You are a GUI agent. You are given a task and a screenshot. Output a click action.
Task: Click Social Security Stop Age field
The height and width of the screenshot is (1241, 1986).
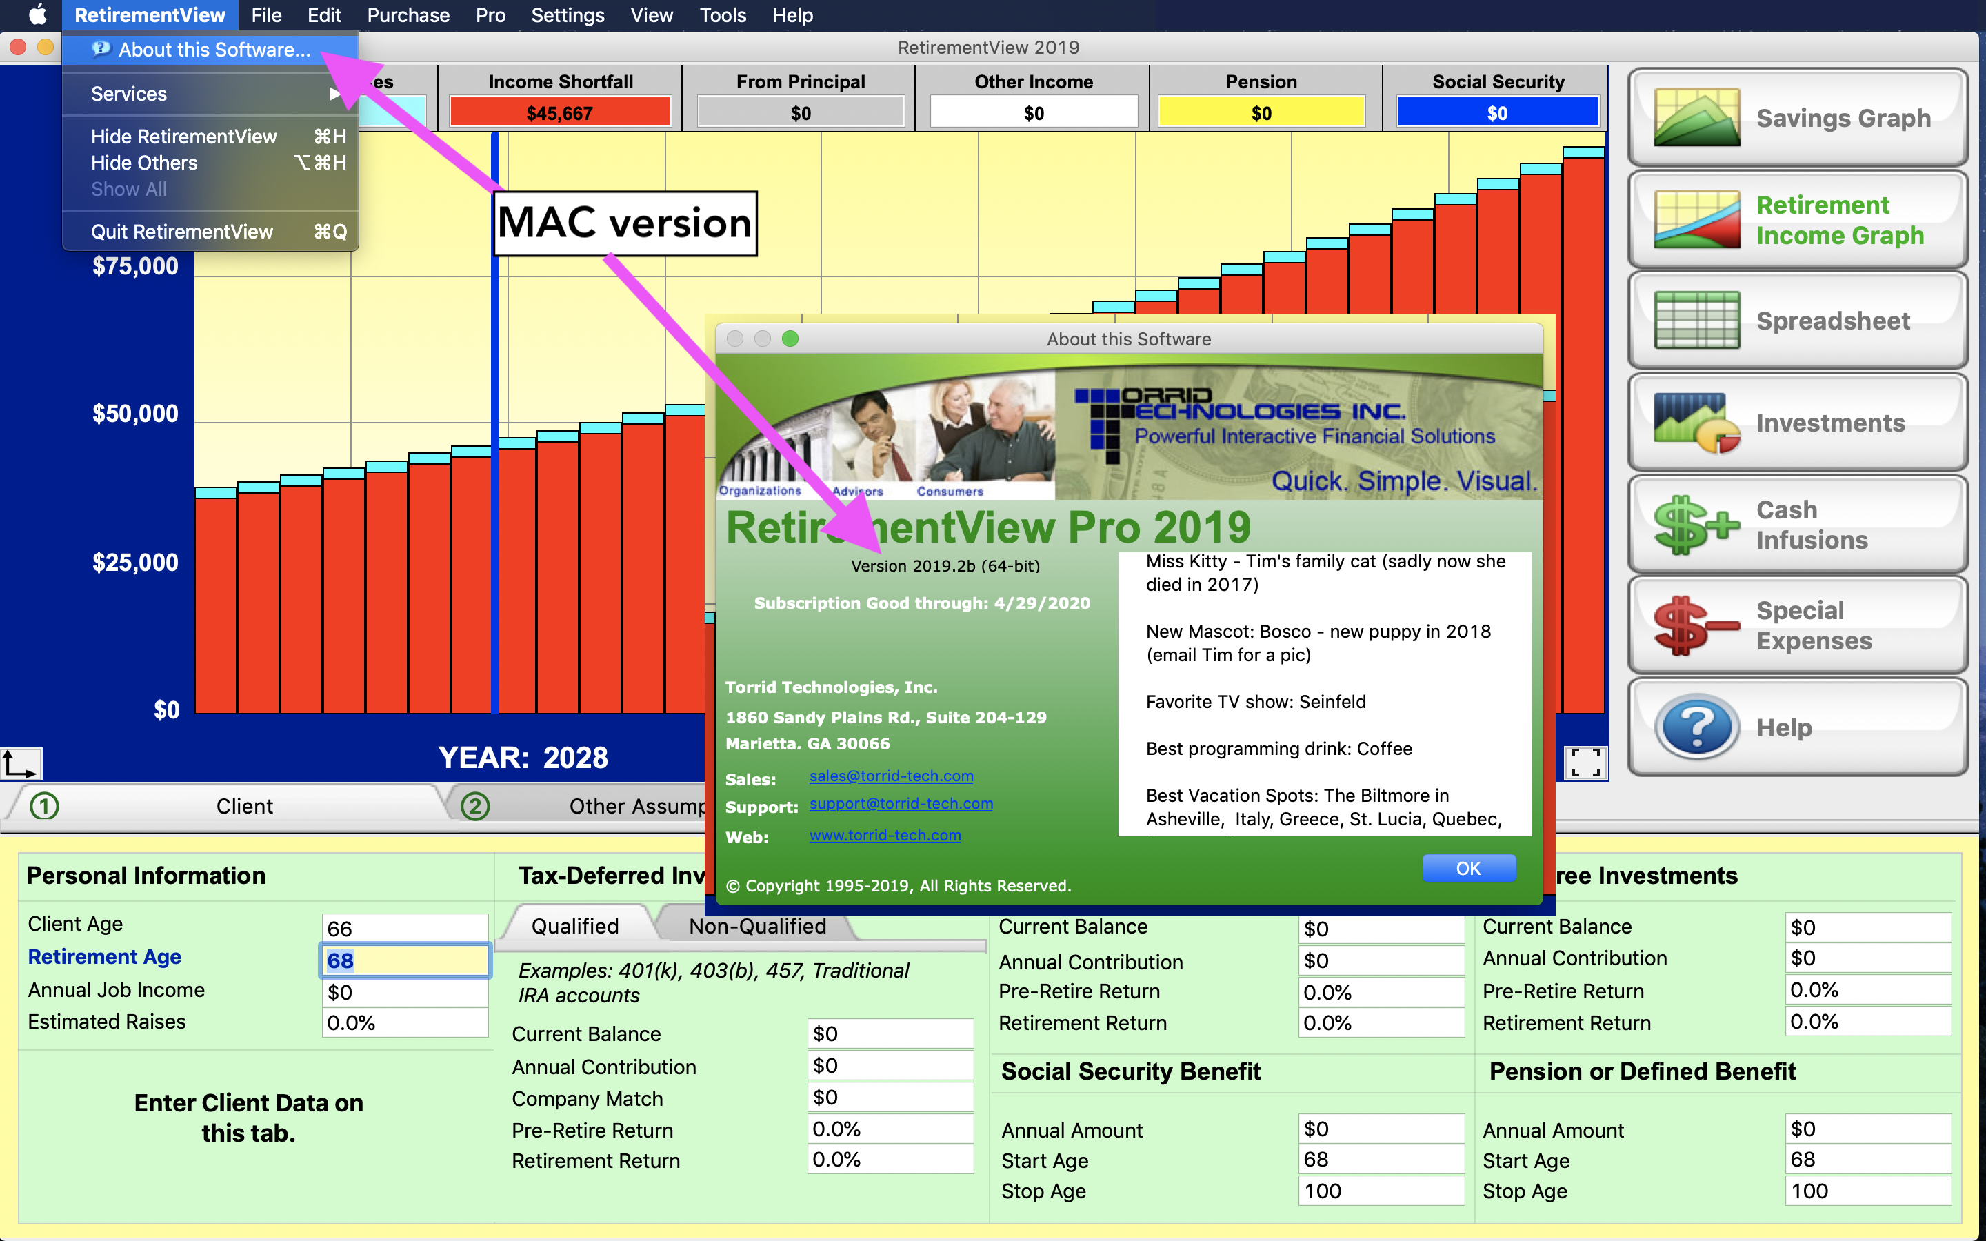click(1381, 1191)
